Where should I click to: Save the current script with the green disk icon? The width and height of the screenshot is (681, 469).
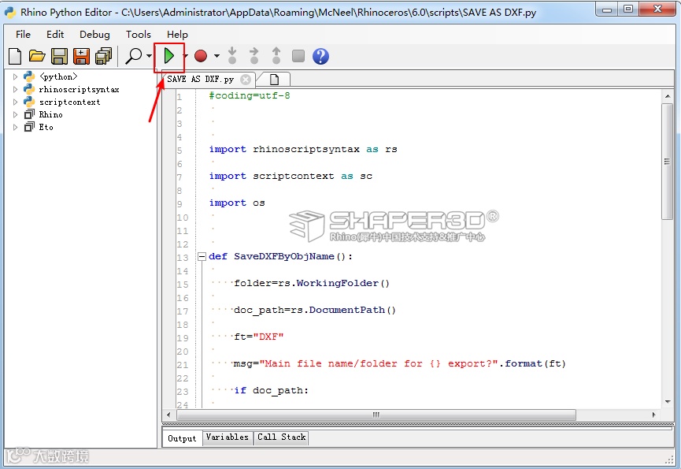pos(60,56)
